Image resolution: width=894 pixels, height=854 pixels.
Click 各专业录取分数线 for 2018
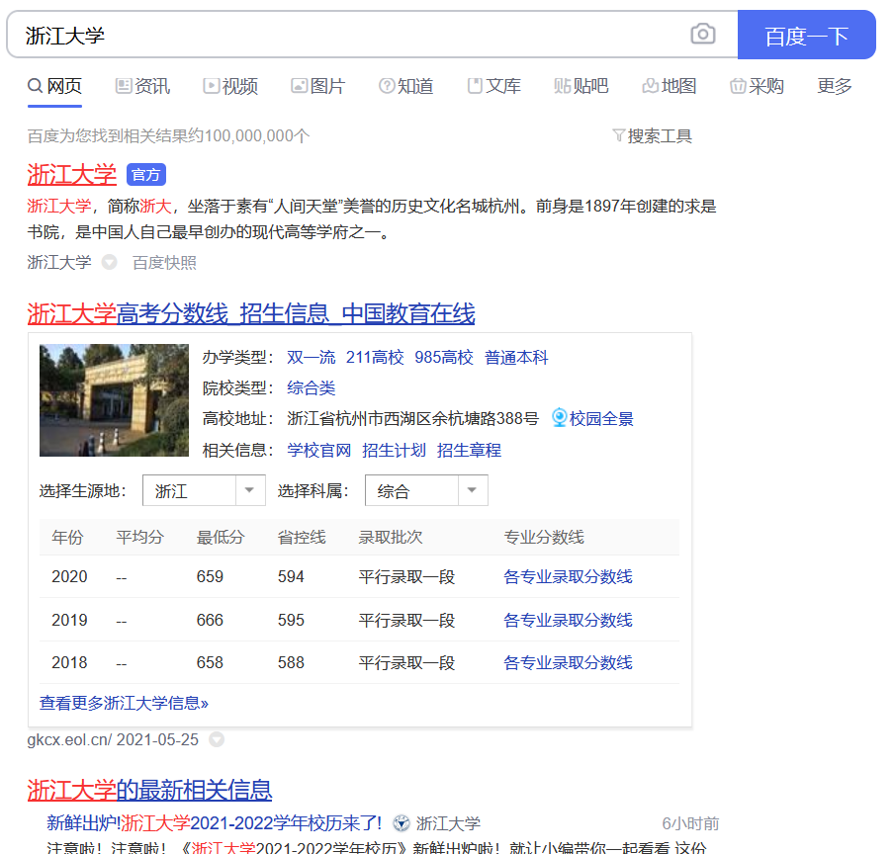(x=568, y=662)
